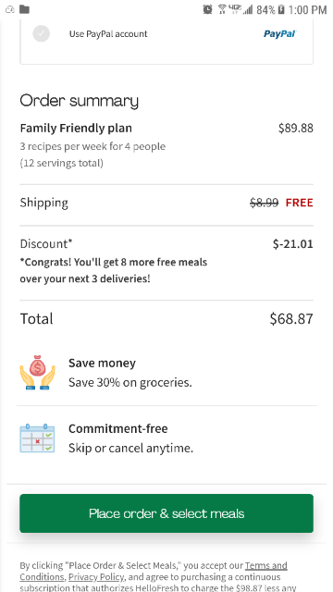Image resolution: width=333 pixels, height=592 pixels.
Task: Select the Use PayPal account radio button
Action: click(x=41, y=33)
